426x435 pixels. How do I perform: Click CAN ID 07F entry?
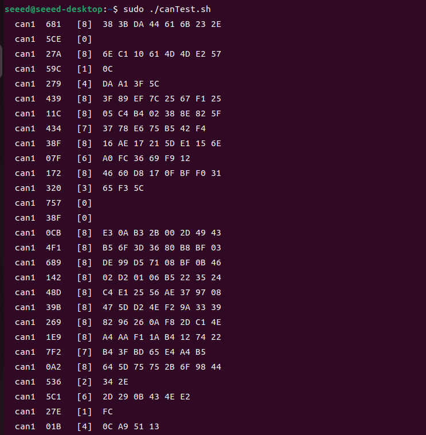tap(53, 158)
